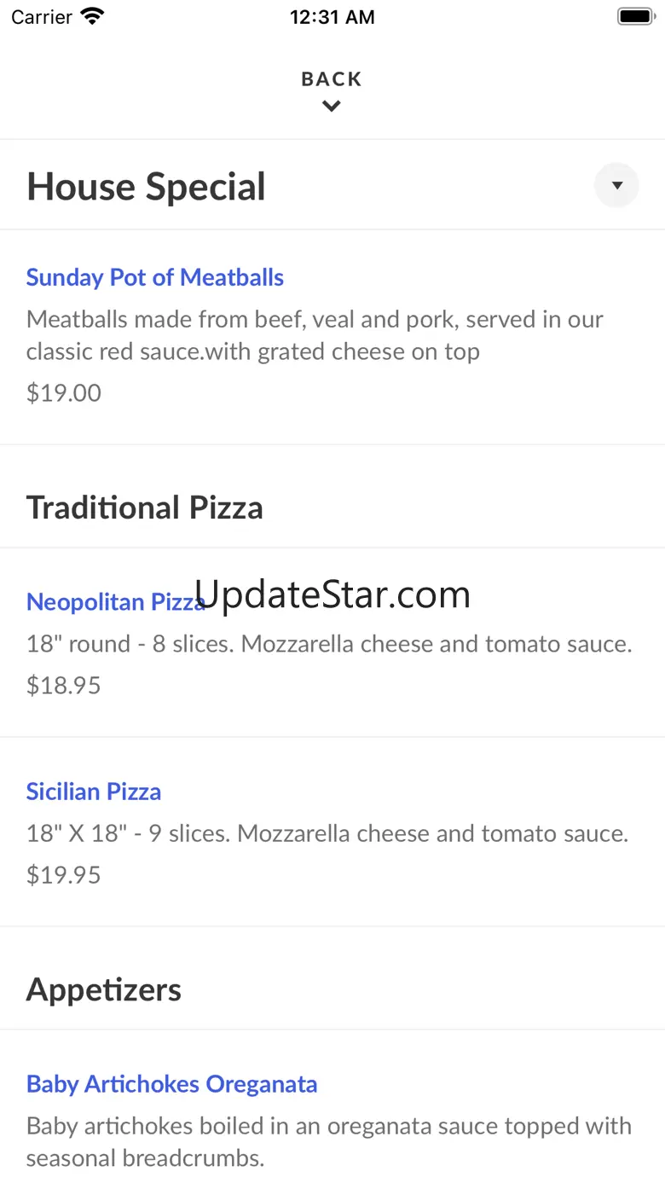The height and width of the screenshot is (1183, 665).
Task: Open Baby Artichokes Oreganata item
Action: tap(171, 1084)
